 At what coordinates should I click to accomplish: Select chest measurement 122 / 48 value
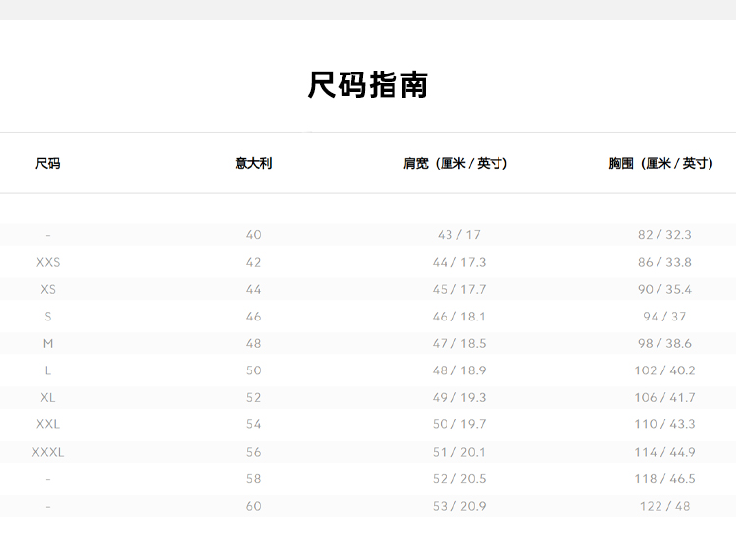[x=664, y=506]
